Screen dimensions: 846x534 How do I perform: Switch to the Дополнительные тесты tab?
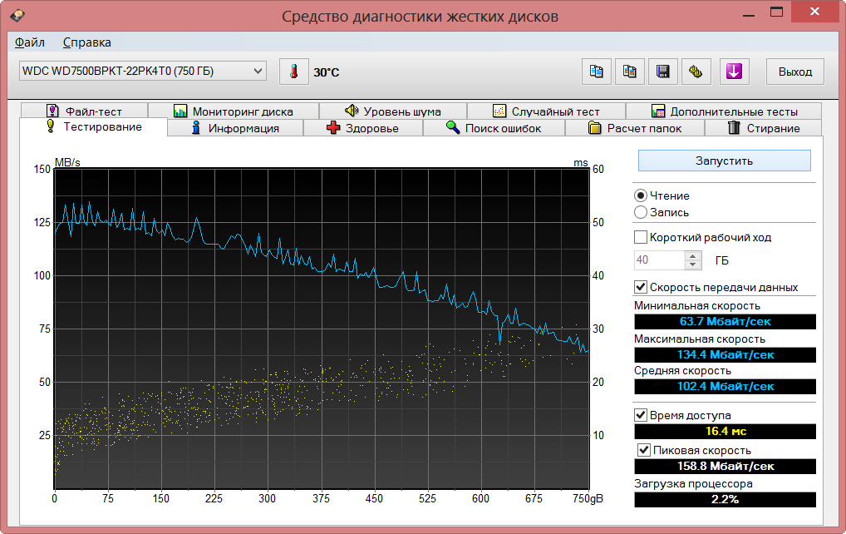[x=724, y=111]
